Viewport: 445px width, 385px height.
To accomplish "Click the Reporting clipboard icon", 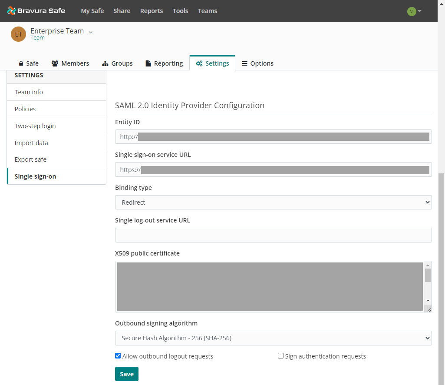I will 149,63.
